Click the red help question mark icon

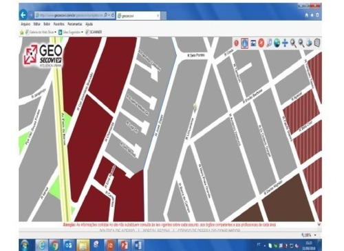(x=236, y=43)
